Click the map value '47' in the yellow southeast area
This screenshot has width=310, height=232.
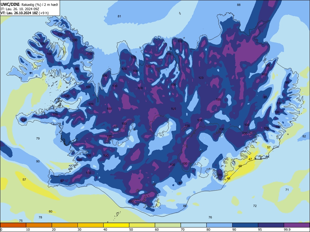pos(250,159)
